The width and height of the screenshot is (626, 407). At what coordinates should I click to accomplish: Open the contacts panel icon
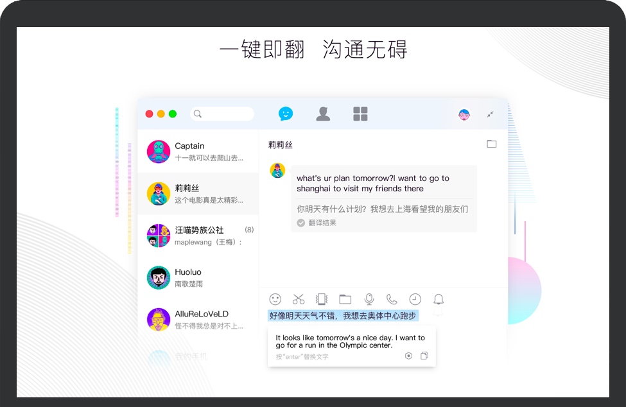pyautogui.click(x=323, y=114)
